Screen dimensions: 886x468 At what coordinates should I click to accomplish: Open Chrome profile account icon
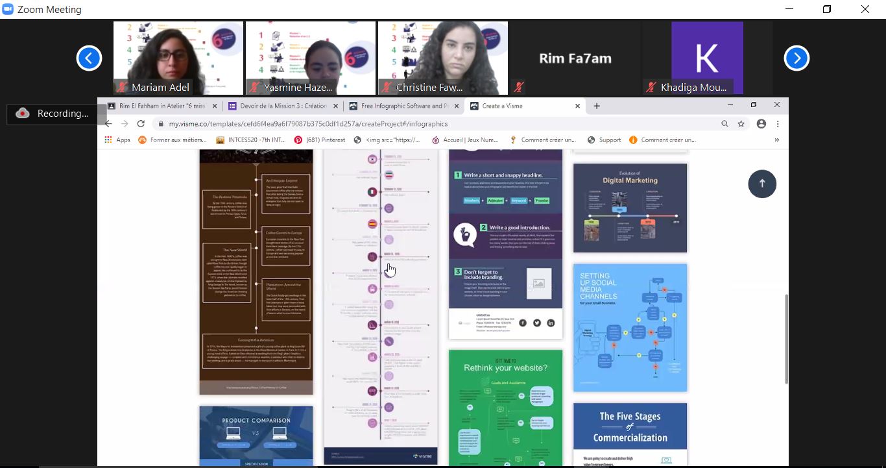pyautogui.click(x=761, y=124)
